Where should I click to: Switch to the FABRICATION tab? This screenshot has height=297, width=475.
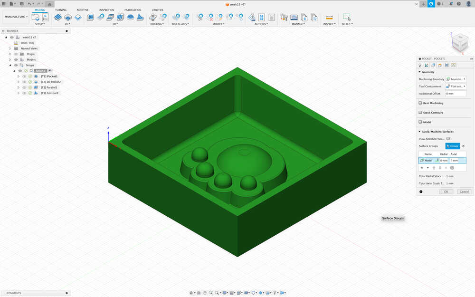[133, 10]
